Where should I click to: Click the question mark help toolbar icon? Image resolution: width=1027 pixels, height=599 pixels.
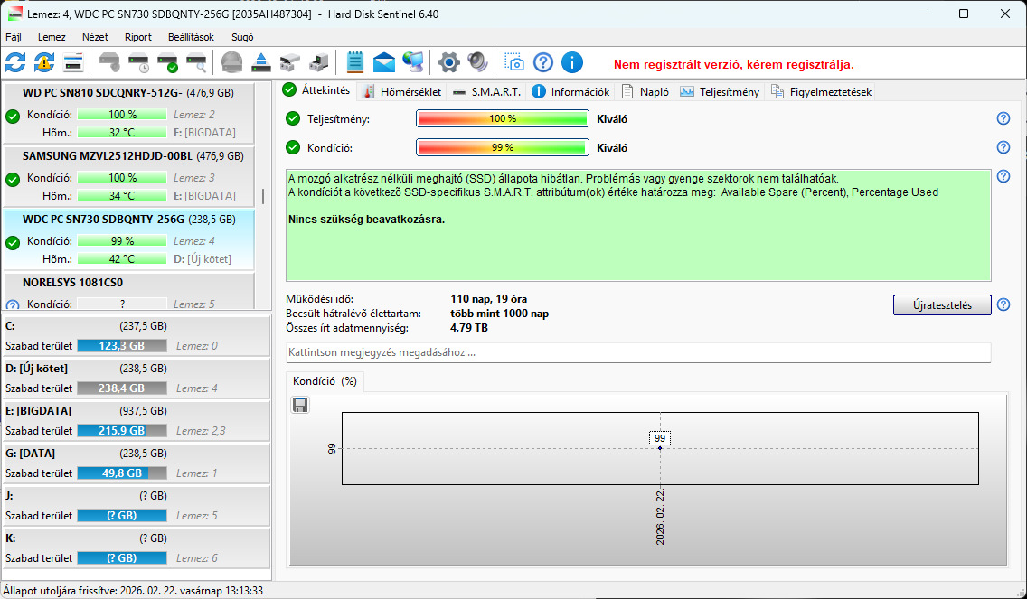tap(543, 63)
